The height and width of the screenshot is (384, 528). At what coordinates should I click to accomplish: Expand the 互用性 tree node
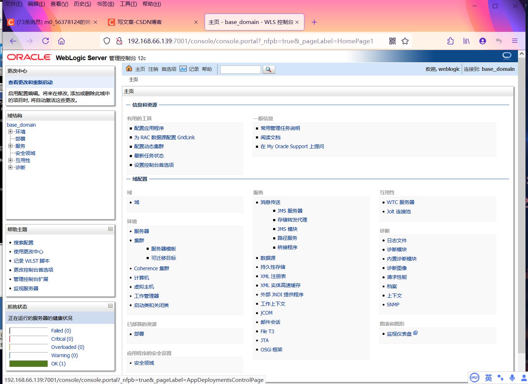click(10, 160)
